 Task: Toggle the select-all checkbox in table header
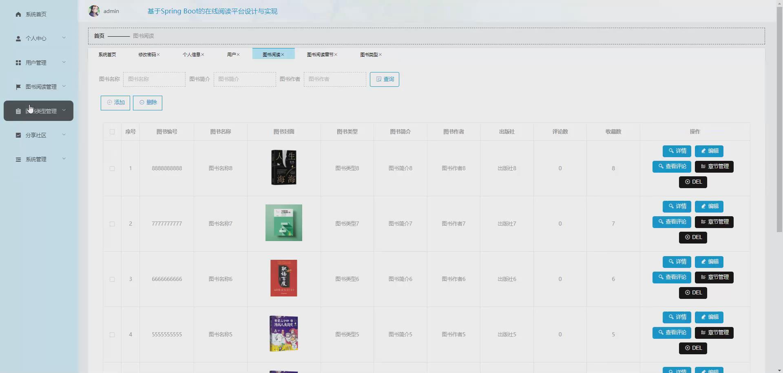112,132
